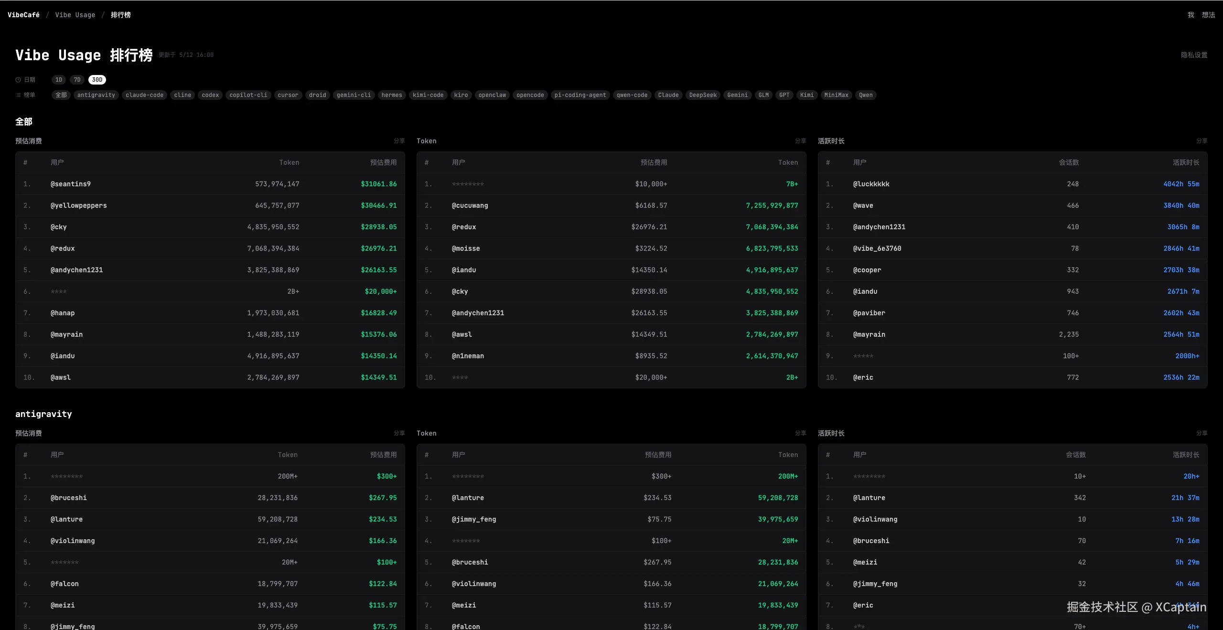Viewport: 1223px width, 630px height.
Task: Filter leaderboard by GLM
Action: click(x=763, y=95)
